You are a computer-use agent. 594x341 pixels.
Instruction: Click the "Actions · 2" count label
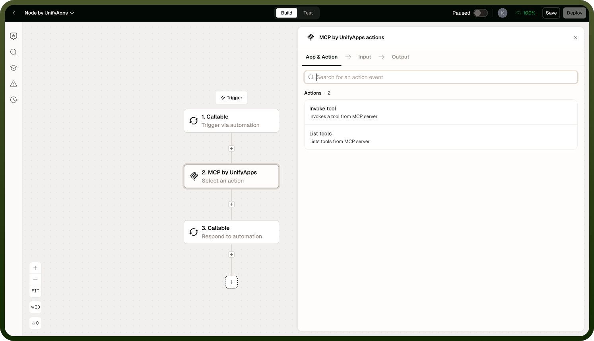(317, 93)
